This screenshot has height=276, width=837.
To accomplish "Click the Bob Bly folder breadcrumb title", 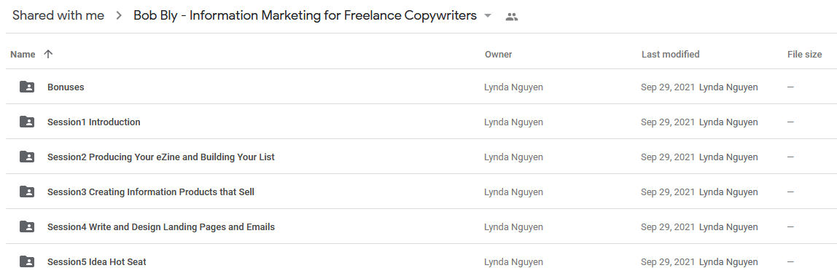I will pyautogui.click(x=305, y=15).
